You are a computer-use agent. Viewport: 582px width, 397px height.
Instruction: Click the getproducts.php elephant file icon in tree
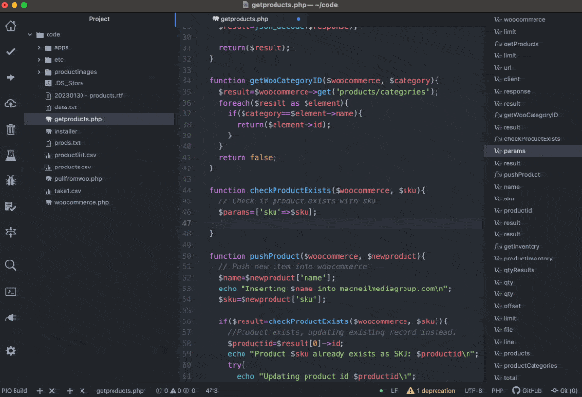[48, 119]
